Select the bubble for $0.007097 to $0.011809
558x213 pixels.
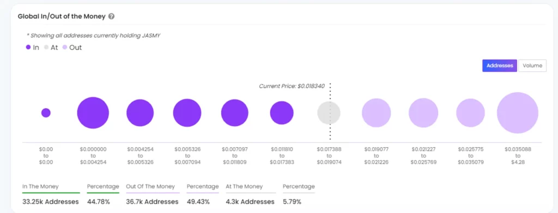pos(234,113)
